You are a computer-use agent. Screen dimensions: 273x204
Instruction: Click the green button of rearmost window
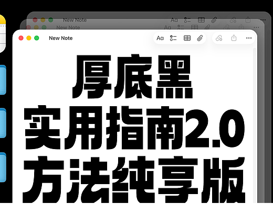(x=51, y=20)
